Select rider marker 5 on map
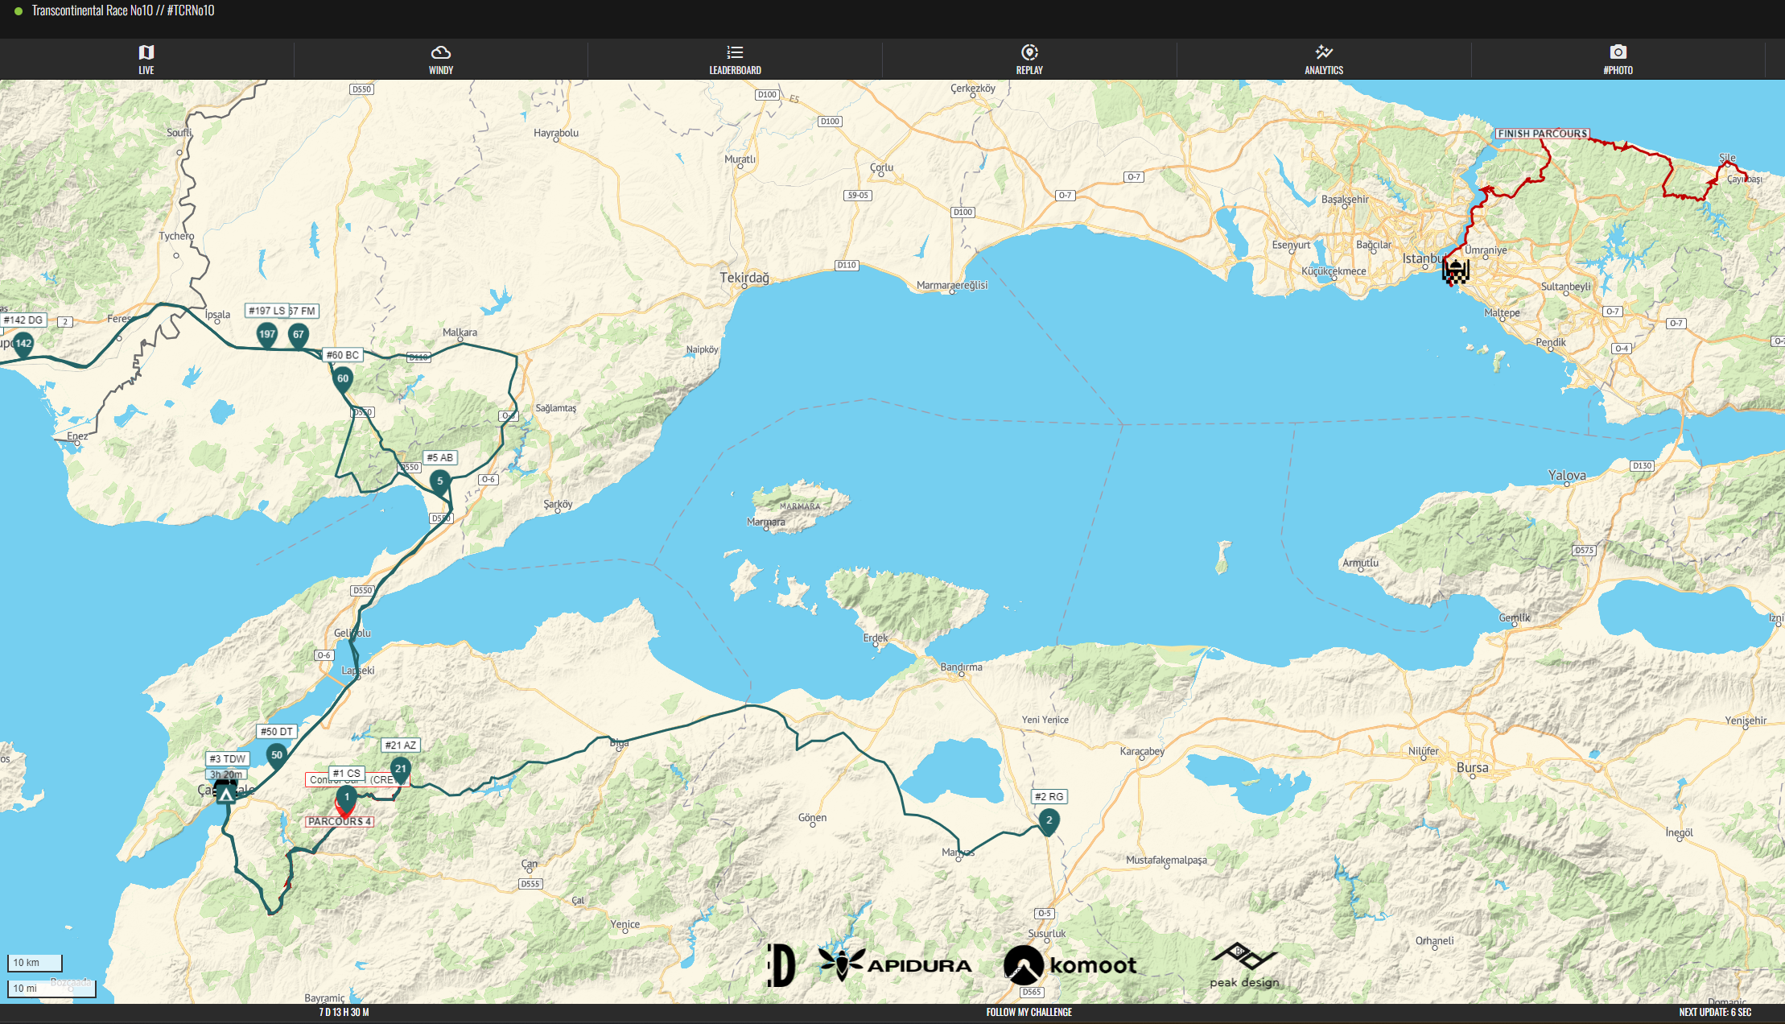Viewport: 1785px width, 1024px height. (439, 482)
